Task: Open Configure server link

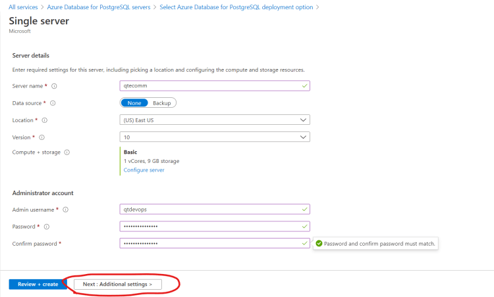Action: [144, 170]
